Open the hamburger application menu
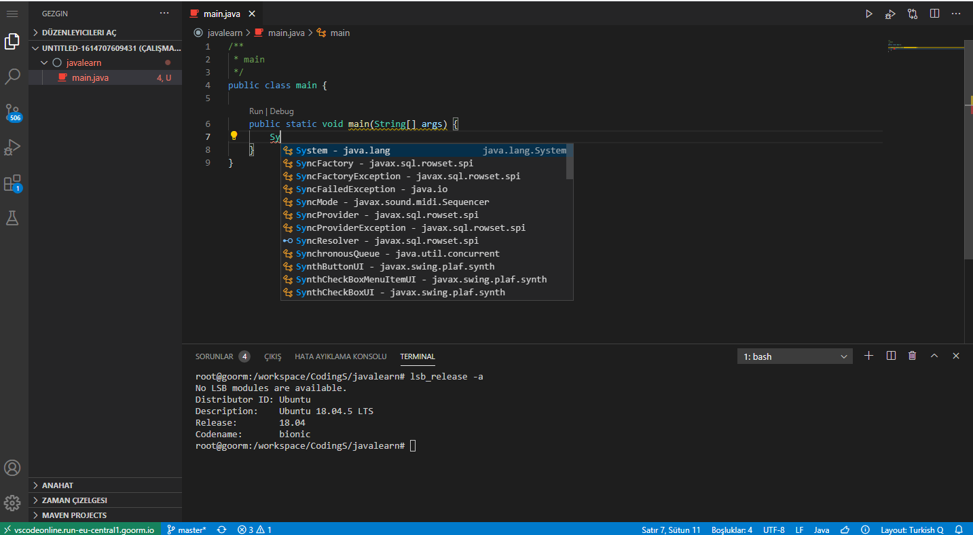The height and width of the screenshot is (535, 973). 12,14
